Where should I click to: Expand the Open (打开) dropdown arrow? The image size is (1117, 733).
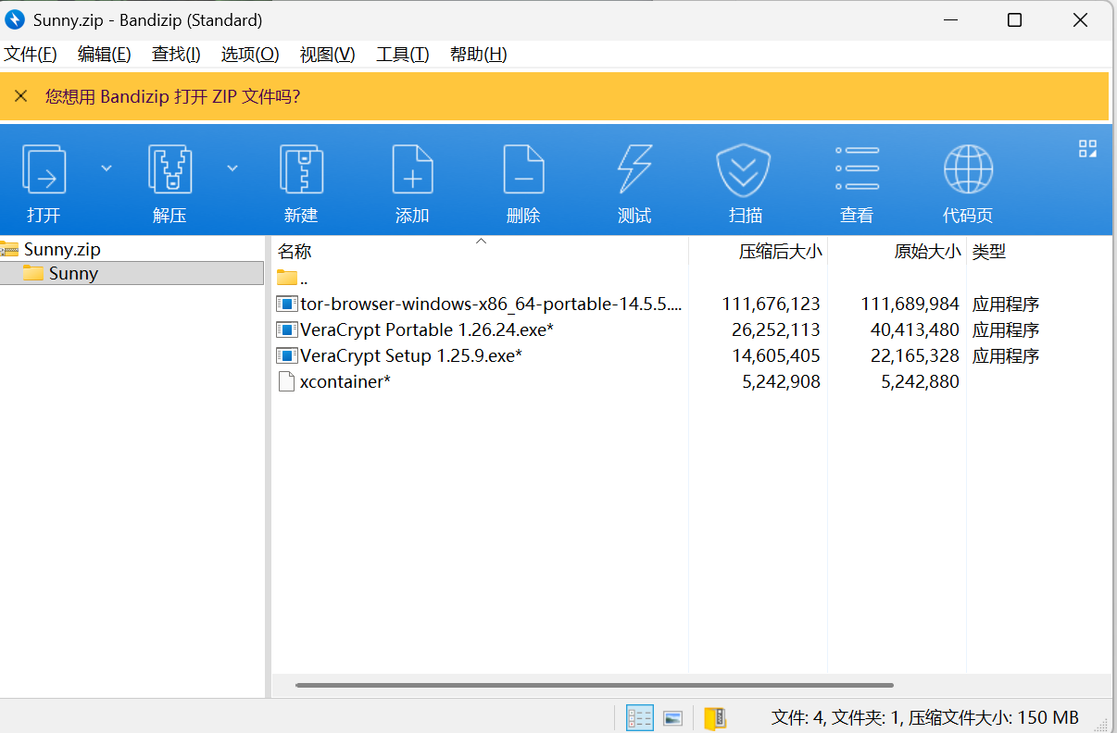pos(106,168)
